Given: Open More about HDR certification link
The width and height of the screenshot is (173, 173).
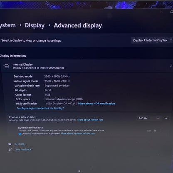Looking at the screenshot, I should [96, 104].
